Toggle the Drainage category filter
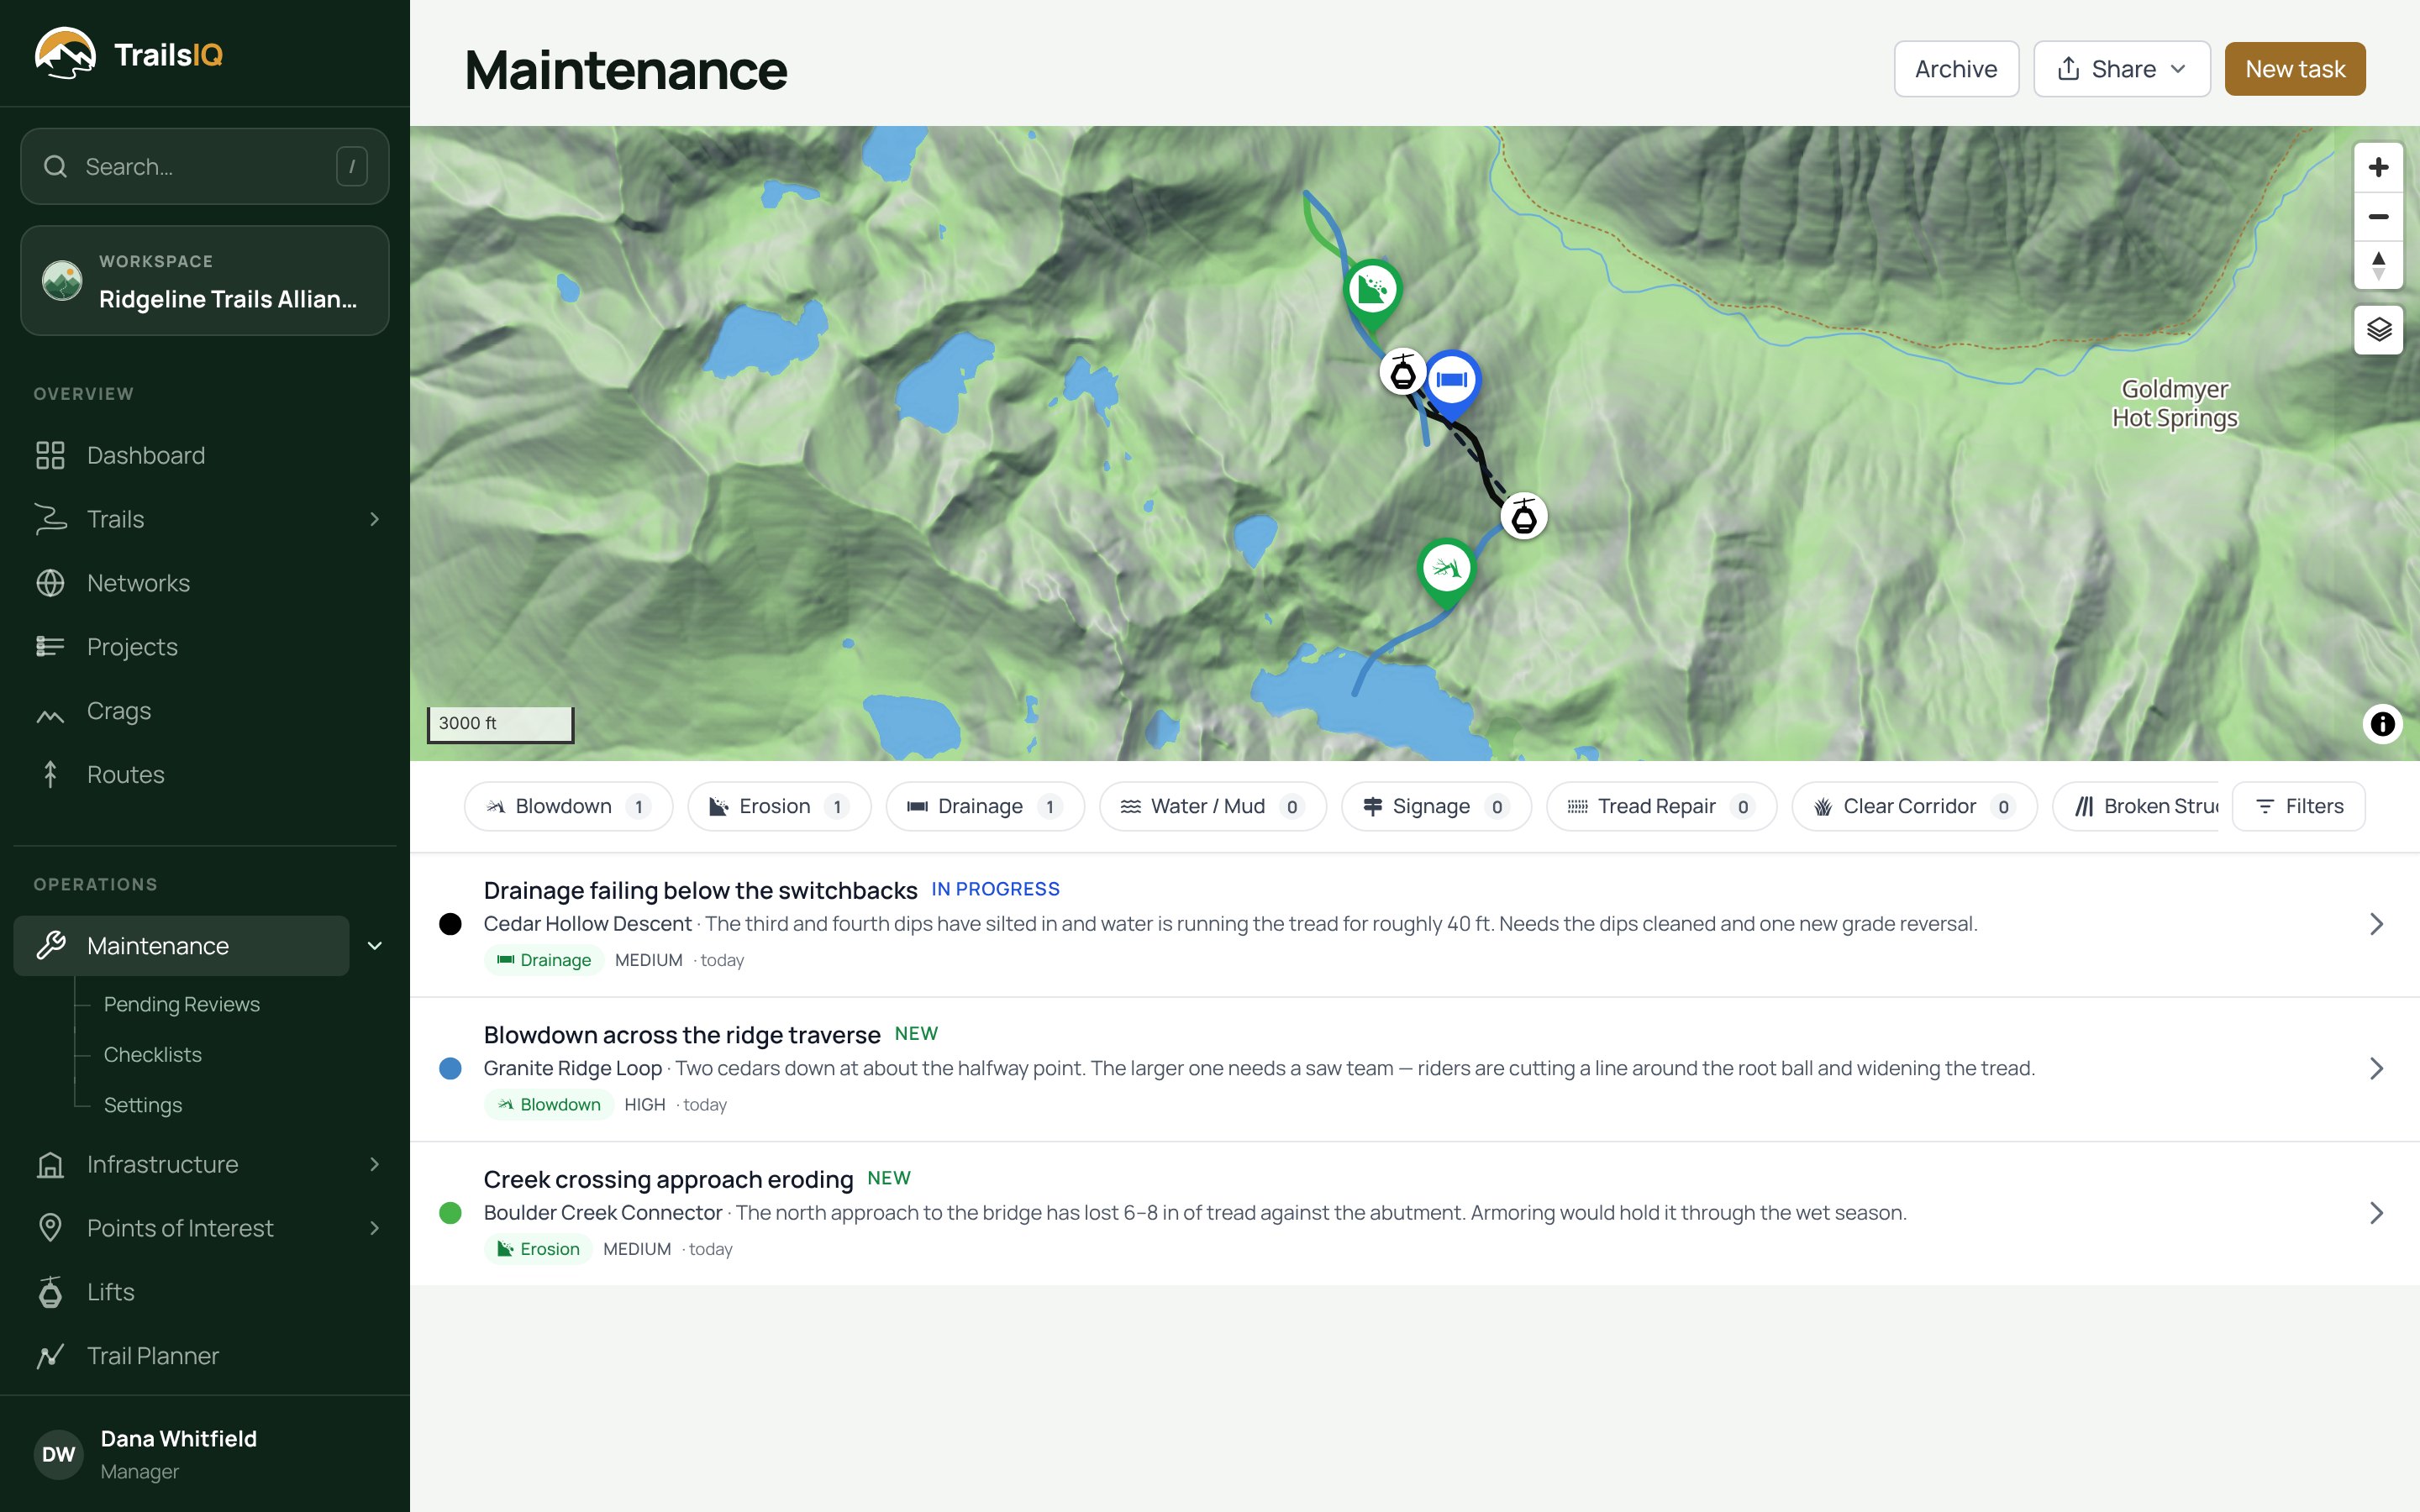The image size is (2420, 1512). coord(985,806)
